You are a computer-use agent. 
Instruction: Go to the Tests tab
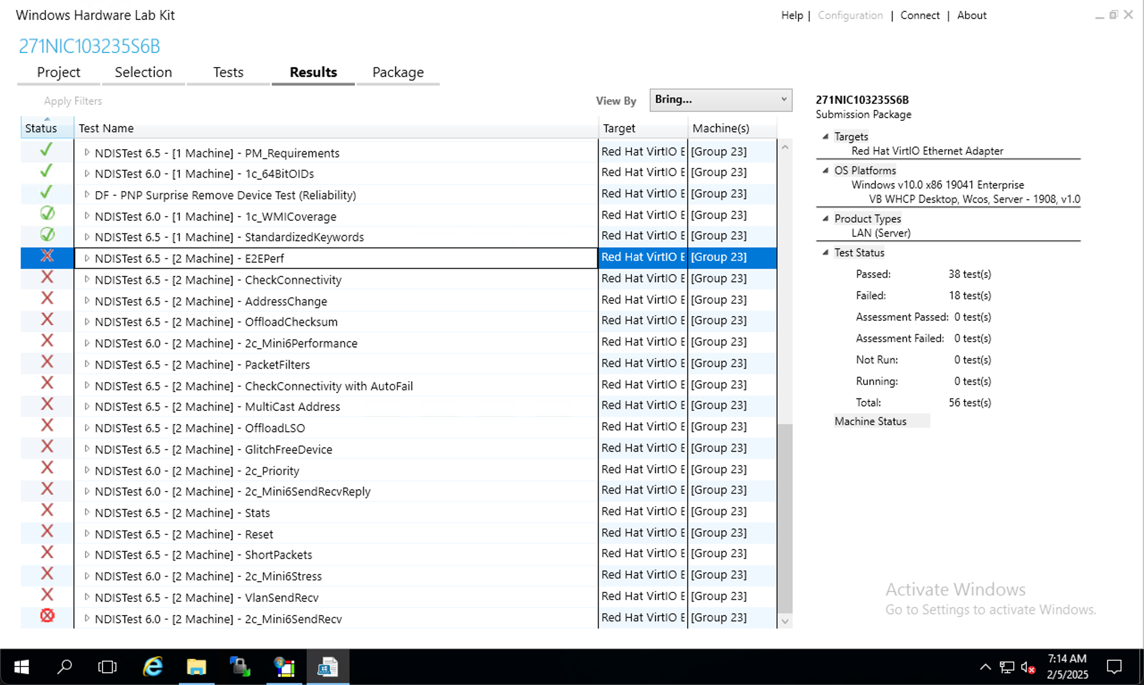click(x=228, y=72)
